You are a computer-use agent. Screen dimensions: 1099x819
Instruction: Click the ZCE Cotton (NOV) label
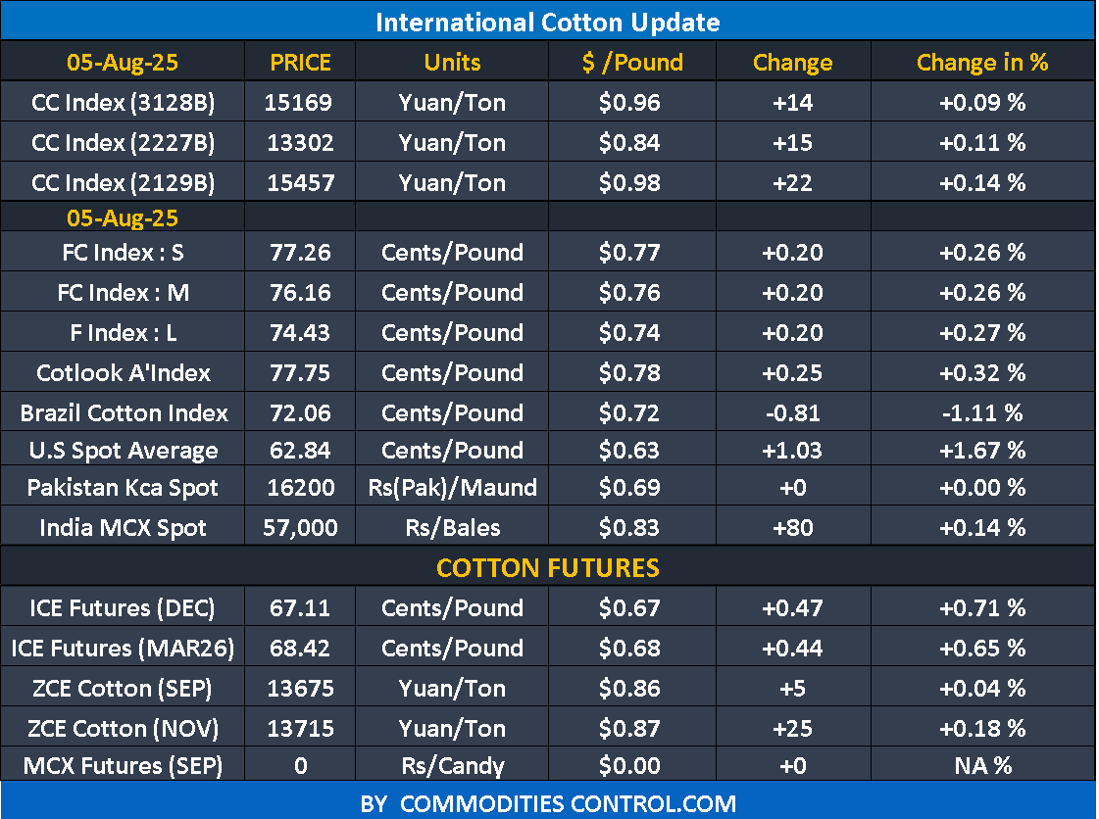[x=123, y=729]
